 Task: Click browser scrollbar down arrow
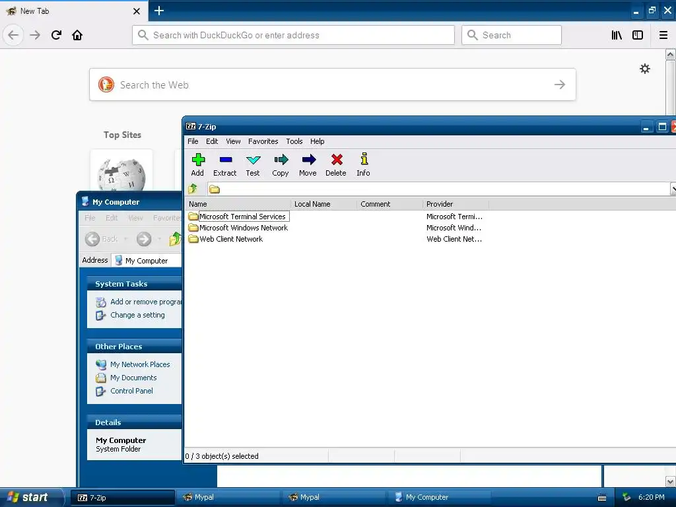(670, 481)
